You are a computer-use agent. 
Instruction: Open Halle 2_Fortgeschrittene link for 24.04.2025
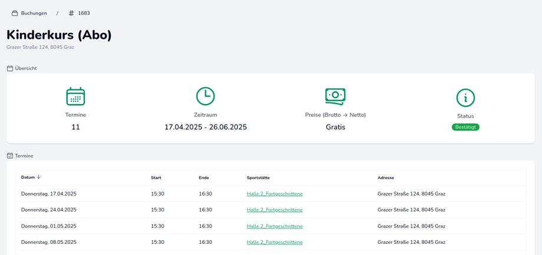tap(275, 210)
